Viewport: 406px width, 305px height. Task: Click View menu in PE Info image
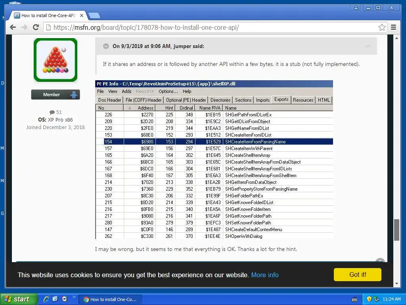tap(113, 91)
